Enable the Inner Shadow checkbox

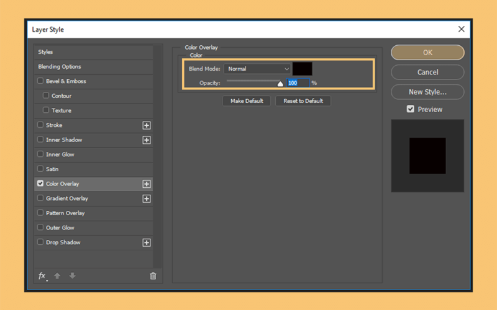tap(40, 139)
